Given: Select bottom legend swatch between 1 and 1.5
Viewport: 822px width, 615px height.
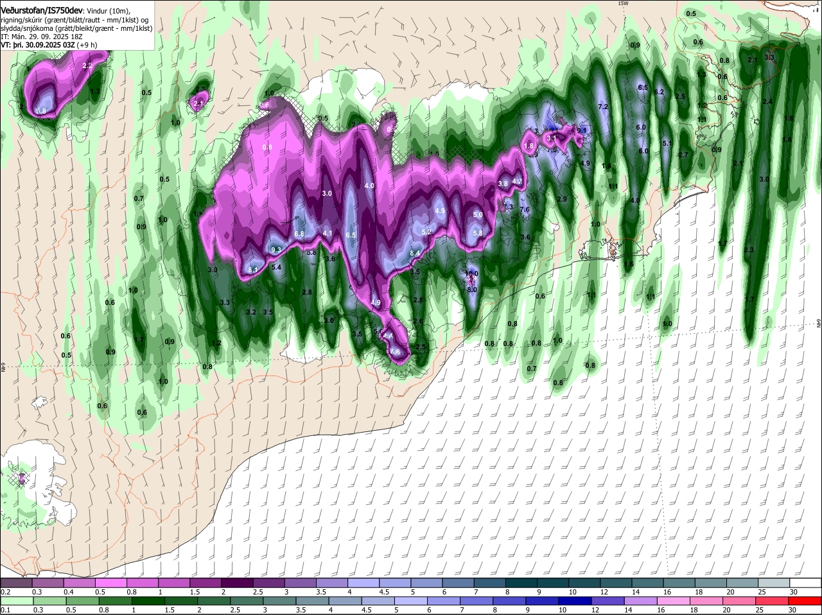Looking at the screenshot, I should pos(149,601).
